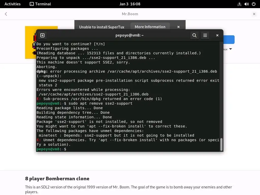The width and height of the screenshot is (260, 195).
Task: Click 'This machine doesn't support SSE2, sorry.' line
Action: [83, 62]
